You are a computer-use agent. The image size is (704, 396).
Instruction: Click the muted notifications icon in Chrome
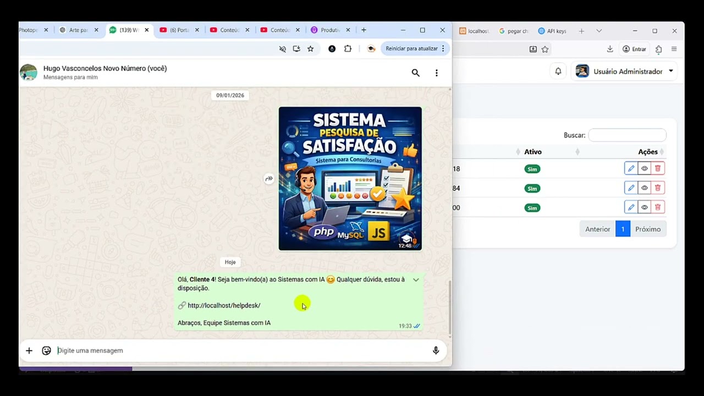[283, 48]
